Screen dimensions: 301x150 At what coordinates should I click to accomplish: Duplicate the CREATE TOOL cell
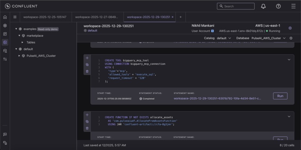pyautogui.click(x=87, y=65)
